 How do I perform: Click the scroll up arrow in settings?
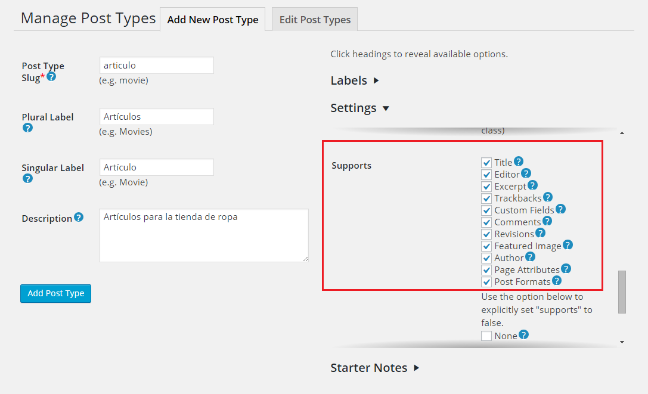pyautogui.click(x=622, y=133)
